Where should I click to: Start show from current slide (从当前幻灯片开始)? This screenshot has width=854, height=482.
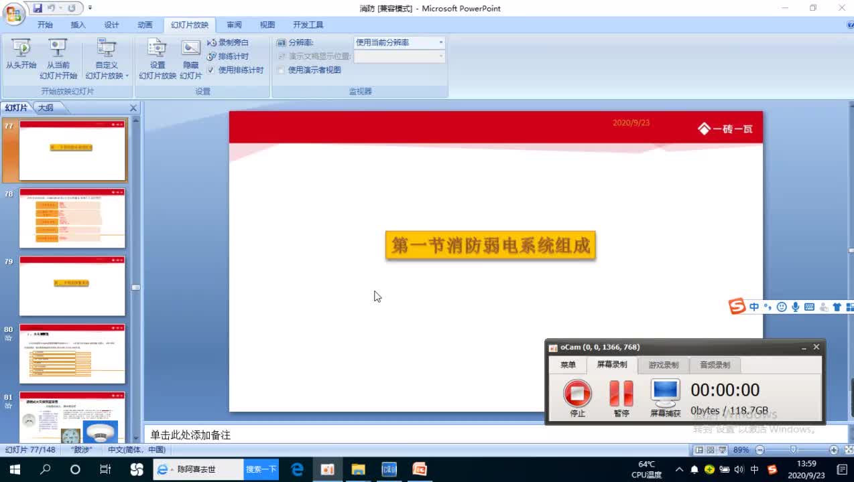58,60
